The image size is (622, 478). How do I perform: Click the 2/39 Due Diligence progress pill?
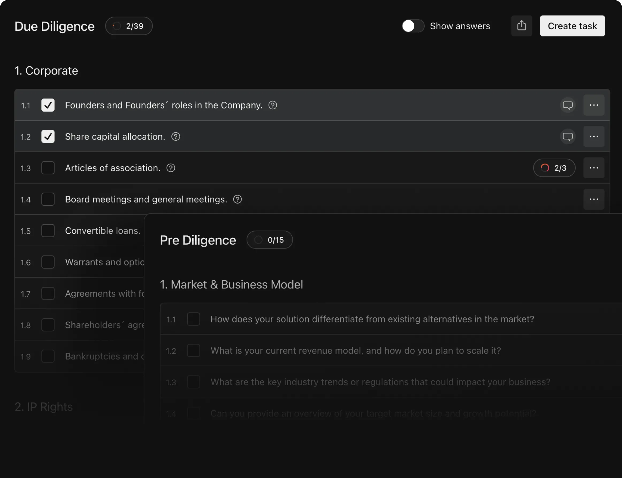(x=129, y=26)
